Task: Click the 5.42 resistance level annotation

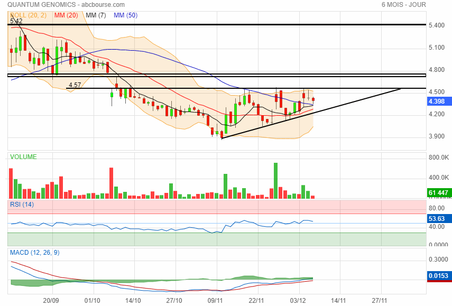Action: pos(16,21)
